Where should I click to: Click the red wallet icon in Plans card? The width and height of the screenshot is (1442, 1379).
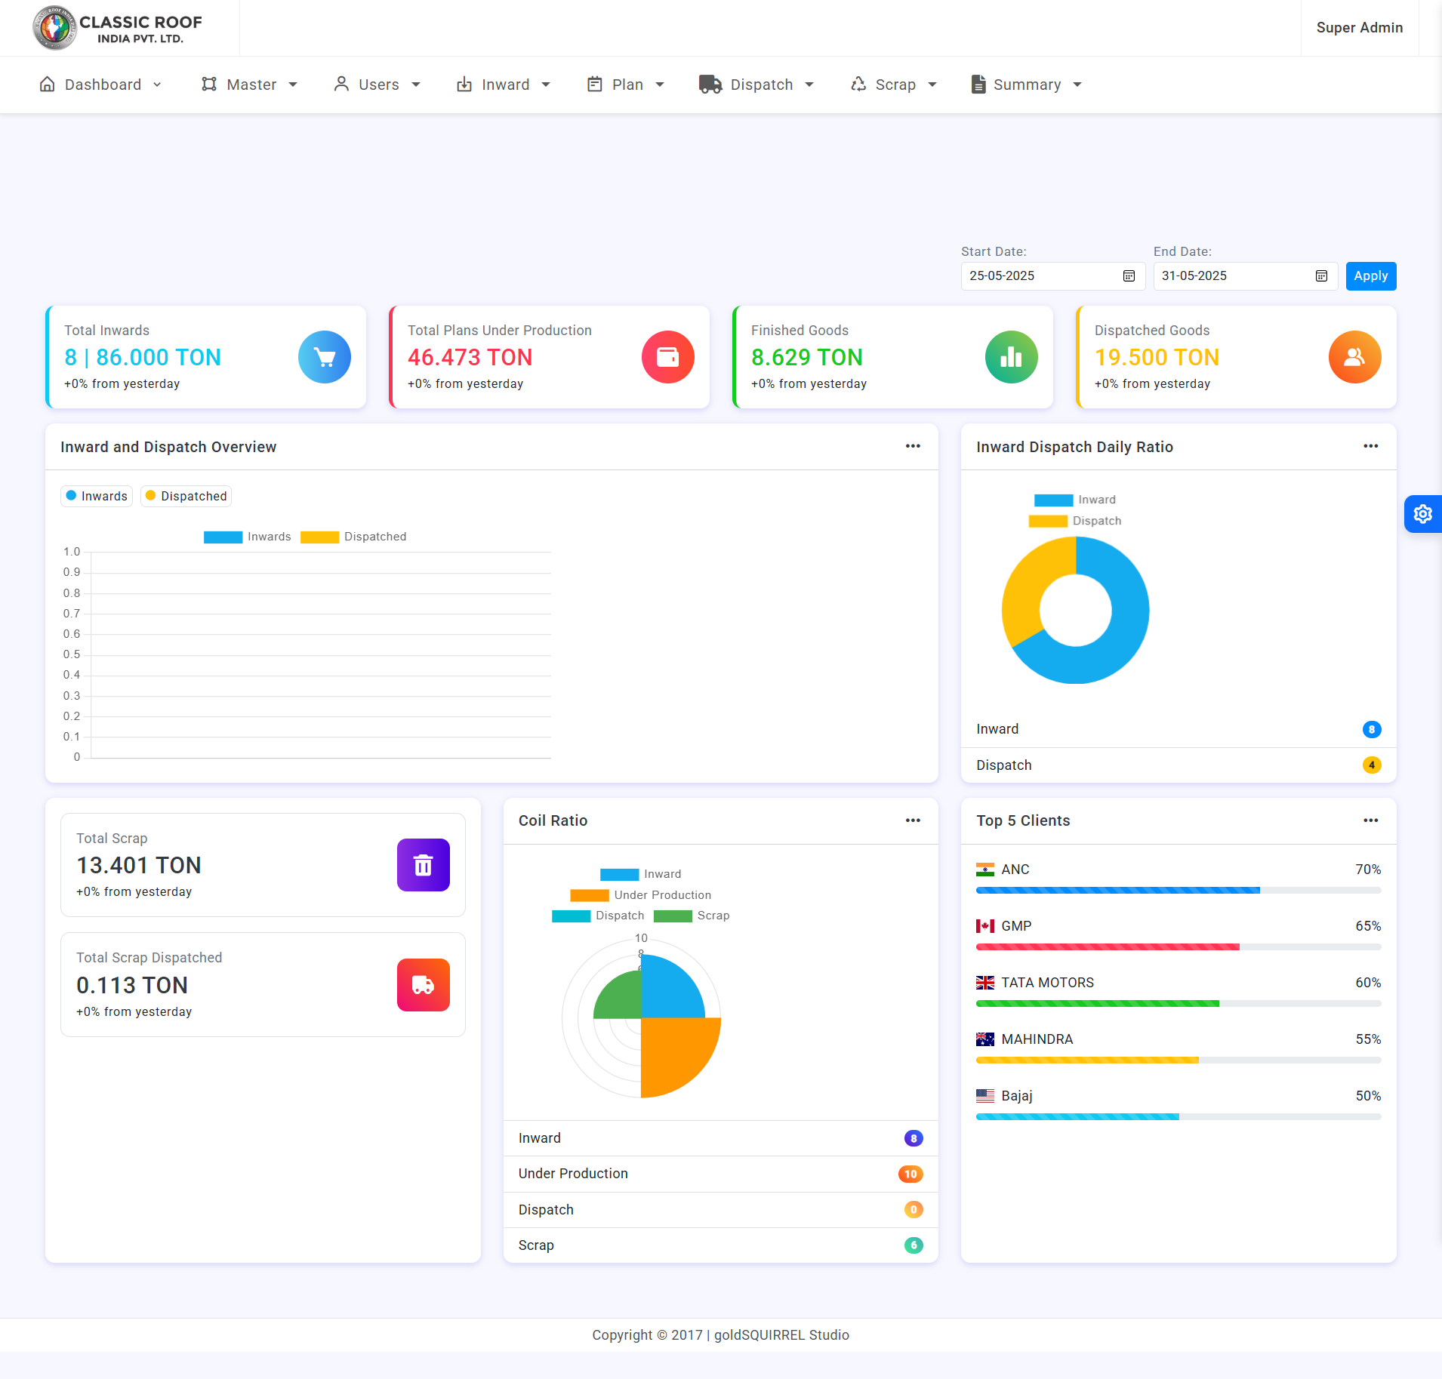pos(667,357)
